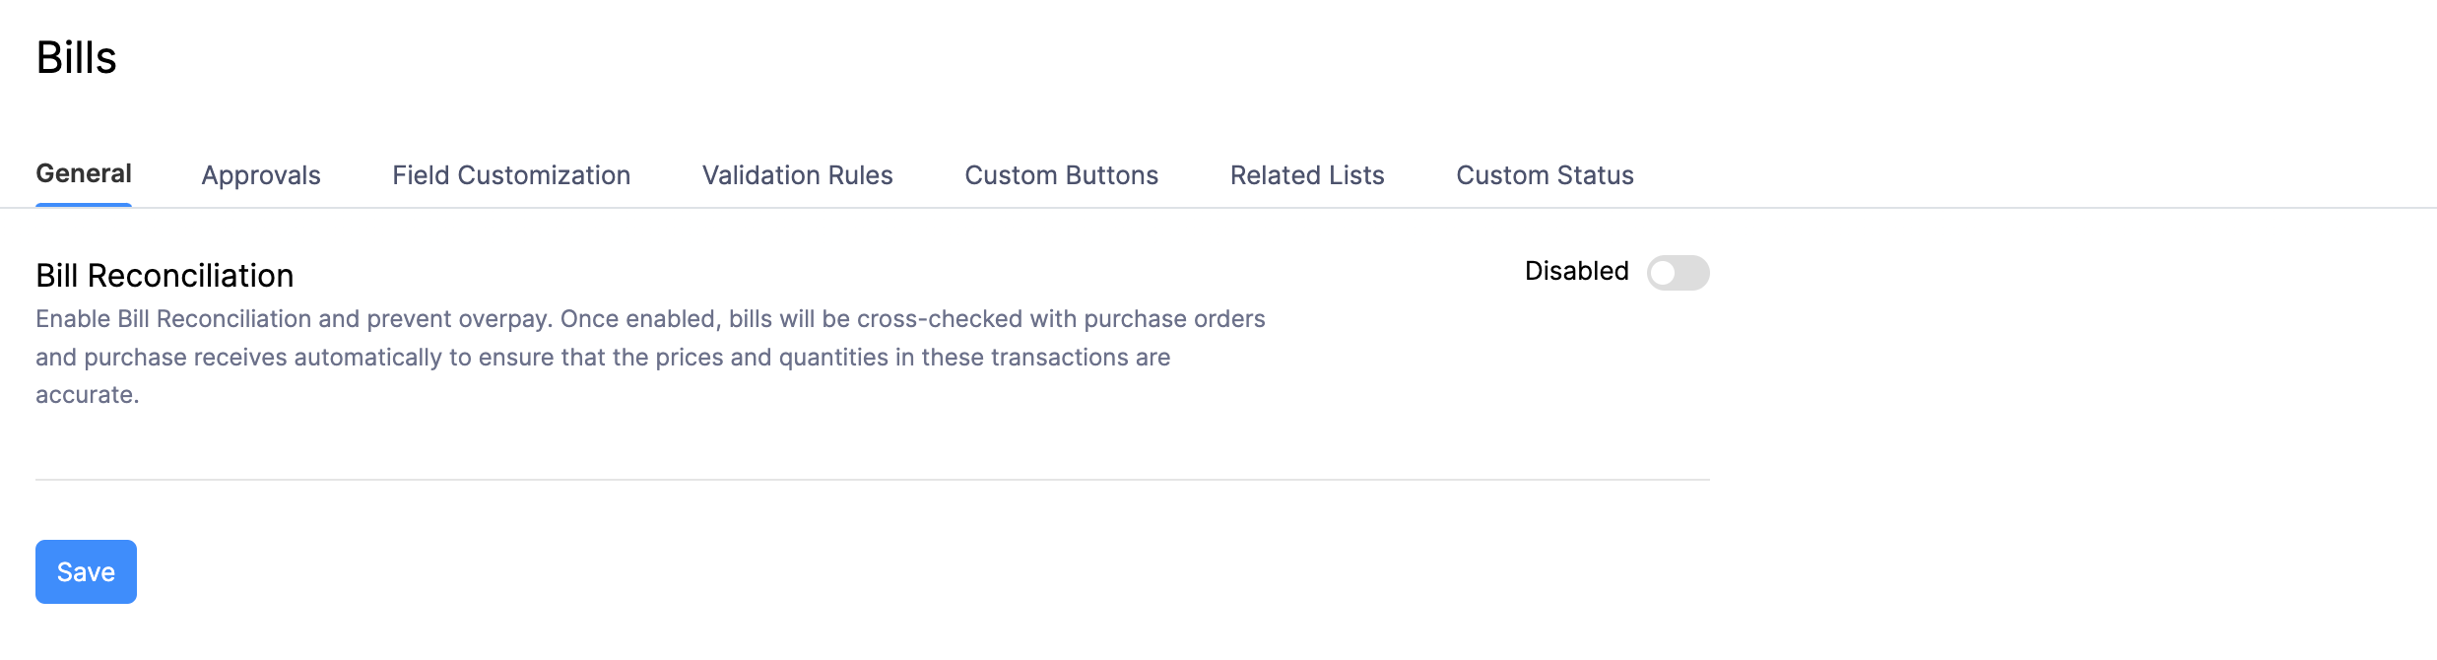Turn on bill cross-checking via the toggle
The height and width of the screenshot is (660, 2437).
pyautogui.click(x=1680, y=273)
